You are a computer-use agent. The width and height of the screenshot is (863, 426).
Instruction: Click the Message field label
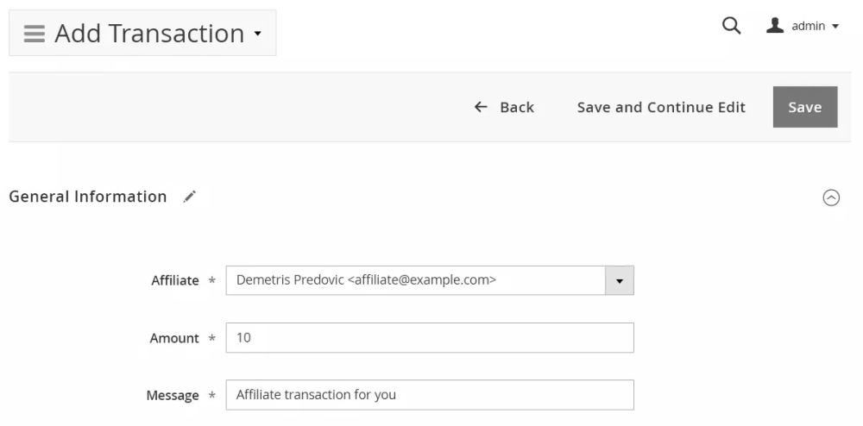click(x=173, y=395)
